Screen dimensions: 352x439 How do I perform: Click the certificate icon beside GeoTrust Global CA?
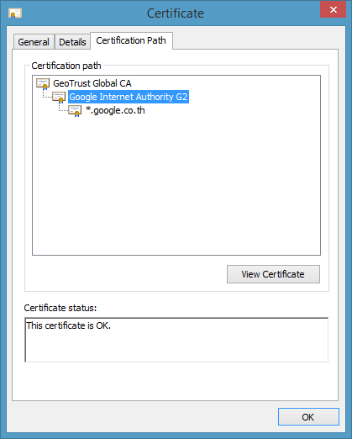pos(43,83)
